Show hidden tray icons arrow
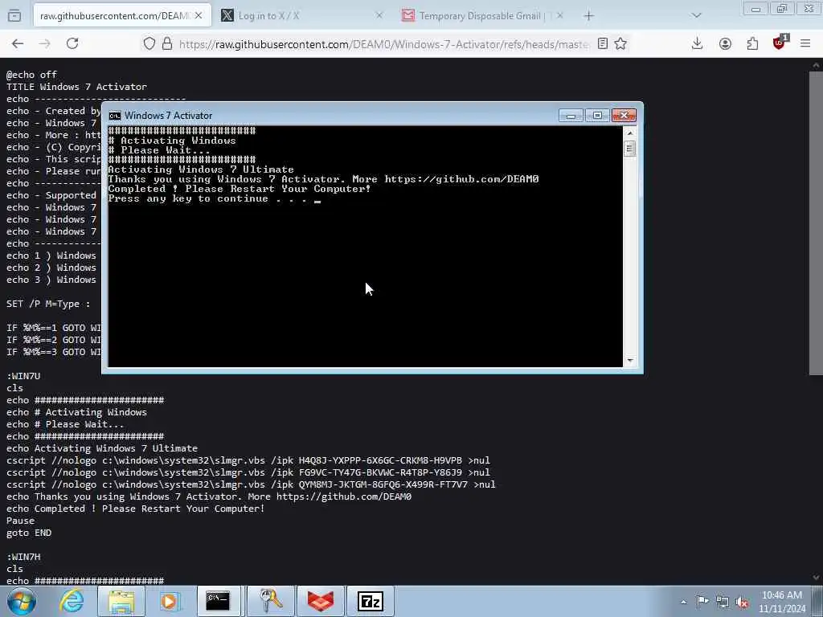Viewport: 823px width, 617px height. [x=683, y=602]
